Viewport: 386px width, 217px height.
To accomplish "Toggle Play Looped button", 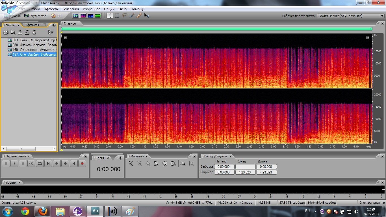I will (40, 163).
